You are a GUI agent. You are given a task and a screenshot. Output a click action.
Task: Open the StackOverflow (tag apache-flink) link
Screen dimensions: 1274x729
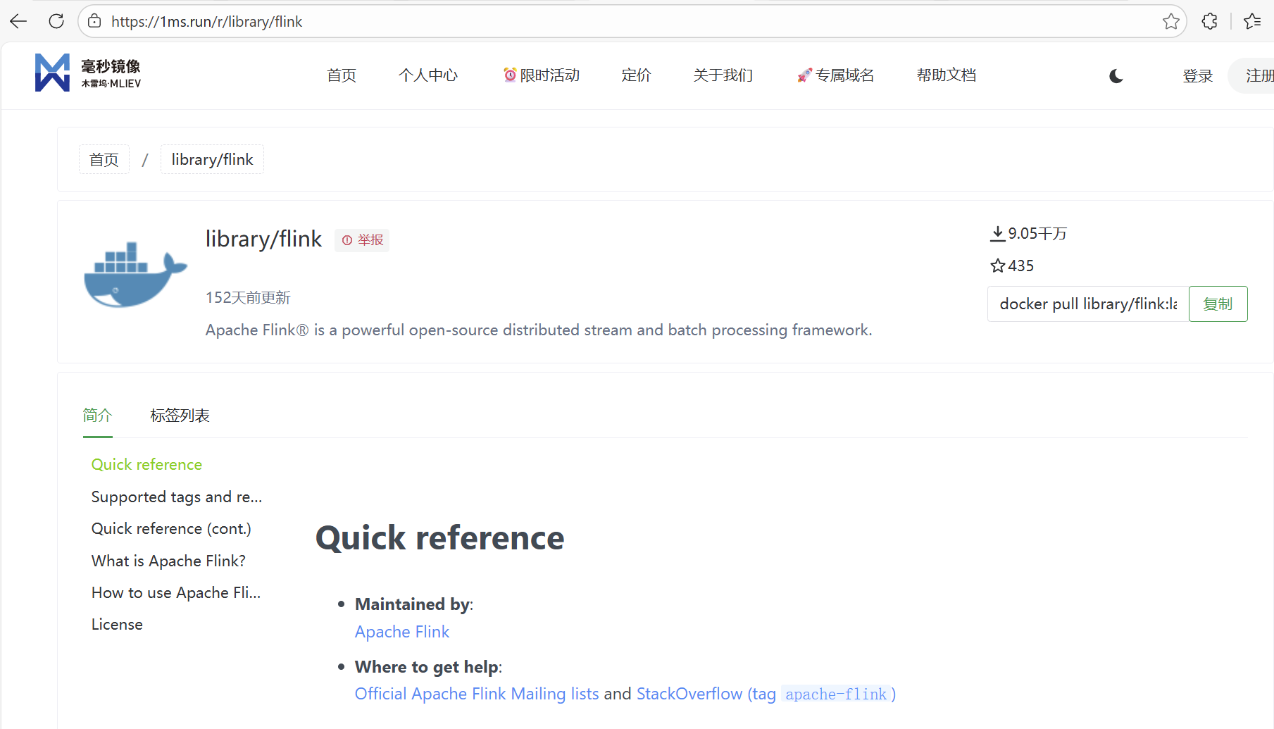(x=766, y=694)
